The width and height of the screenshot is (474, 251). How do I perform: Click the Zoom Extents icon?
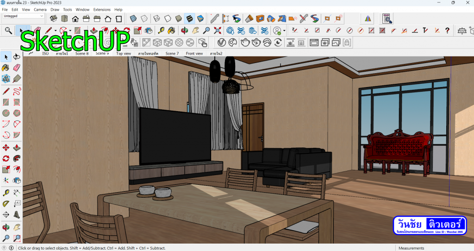point(17,239)
